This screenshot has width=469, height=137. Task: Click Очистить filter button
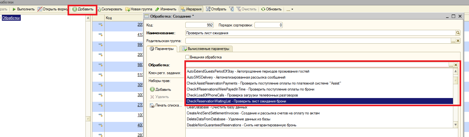pos(246,9)
